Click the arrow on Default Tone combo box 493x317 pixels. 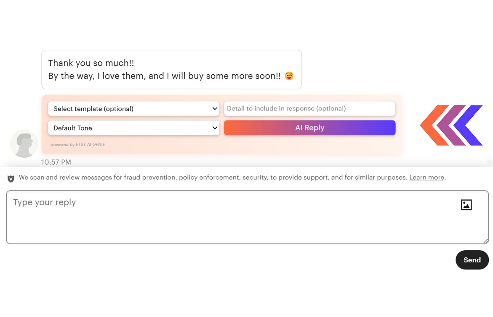click(x=215, y=128)
